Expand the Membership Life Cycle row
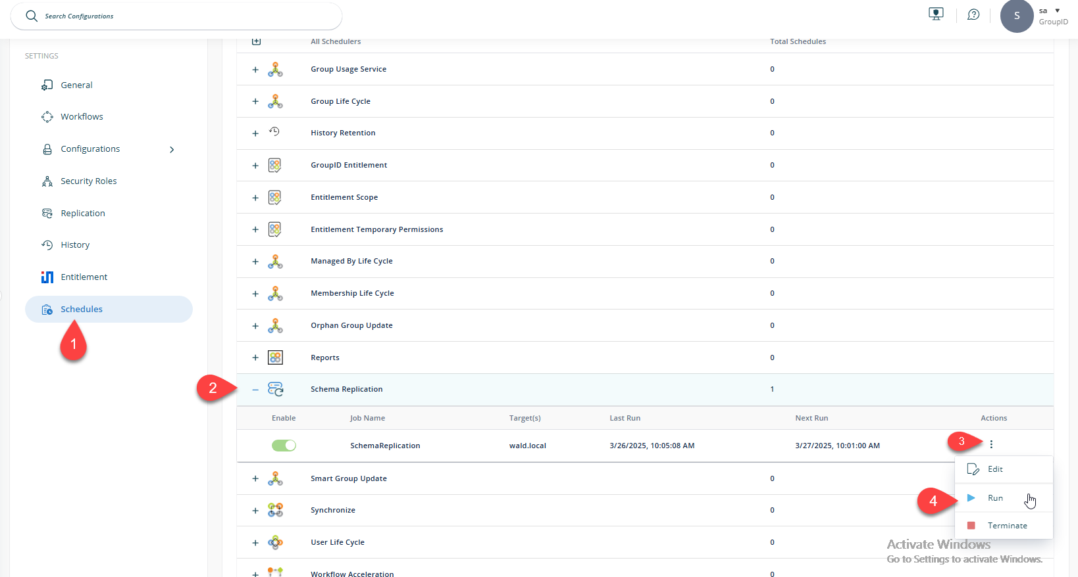 pyautogui.click(x=255, y=294)
